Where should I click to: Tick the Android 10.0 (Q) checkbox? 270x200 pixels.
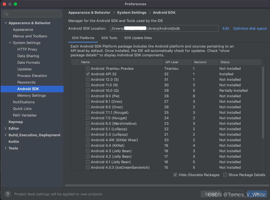coord(88,90)
